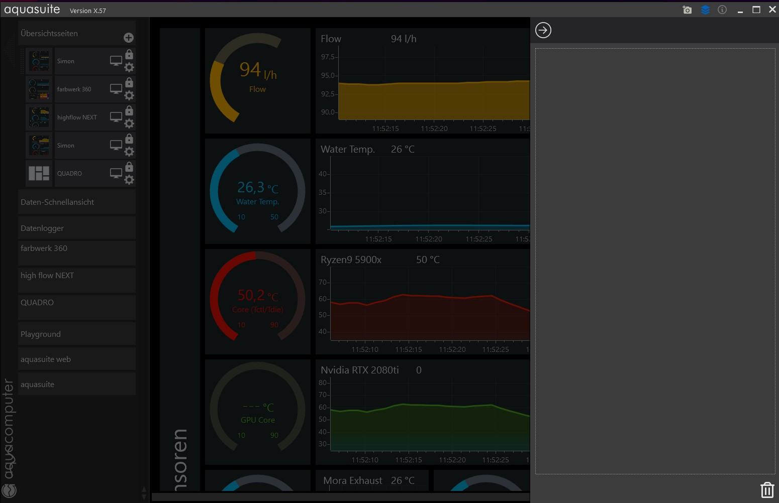The image size is (779, 503).
Task: Click the green Nvidia RTX 2080ti chart
Action: [423, 412]
